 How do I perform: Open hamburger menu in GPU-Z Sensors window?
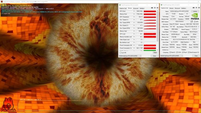[158, 8]
